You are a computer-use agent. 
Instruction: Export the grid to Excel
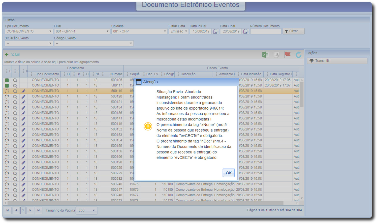click(265, 55)
